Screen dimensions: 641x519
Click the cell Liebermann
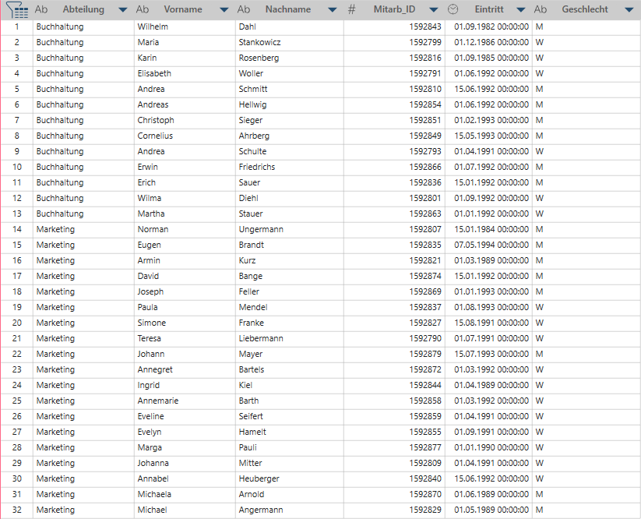click(x=290, y=338)
